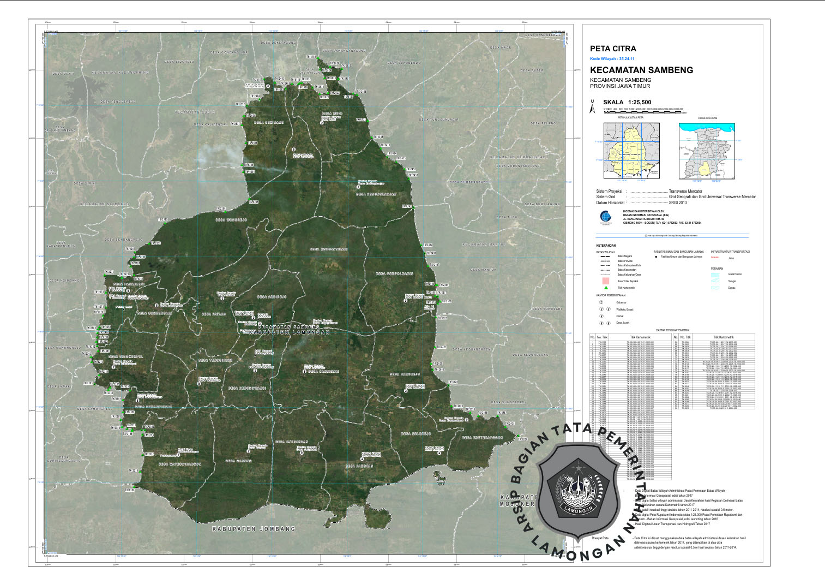Click the red Jalan line symbol in legend

715,258
